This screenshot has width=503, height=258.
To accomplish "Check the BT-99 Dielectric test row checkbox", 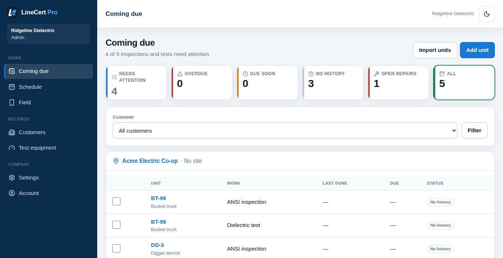I will point(116,225).
